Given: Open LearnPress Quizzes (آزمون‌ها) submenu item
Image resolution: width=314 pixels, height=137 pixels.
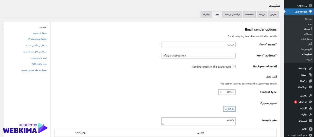Looking at the screenshot, I should coord(307,29).
